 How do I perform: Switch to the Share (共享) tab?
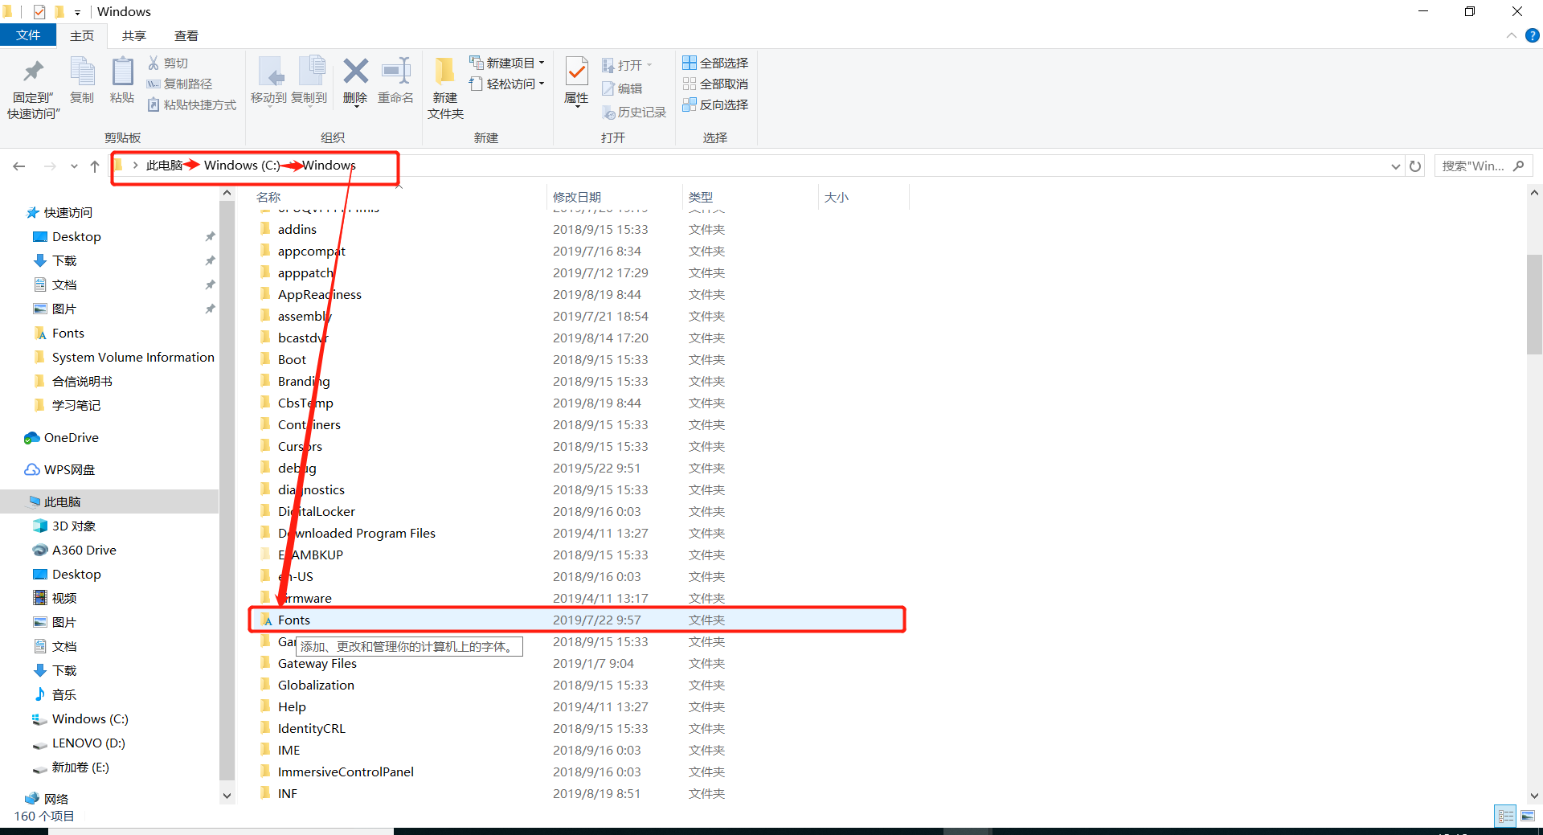pos(134,35)
